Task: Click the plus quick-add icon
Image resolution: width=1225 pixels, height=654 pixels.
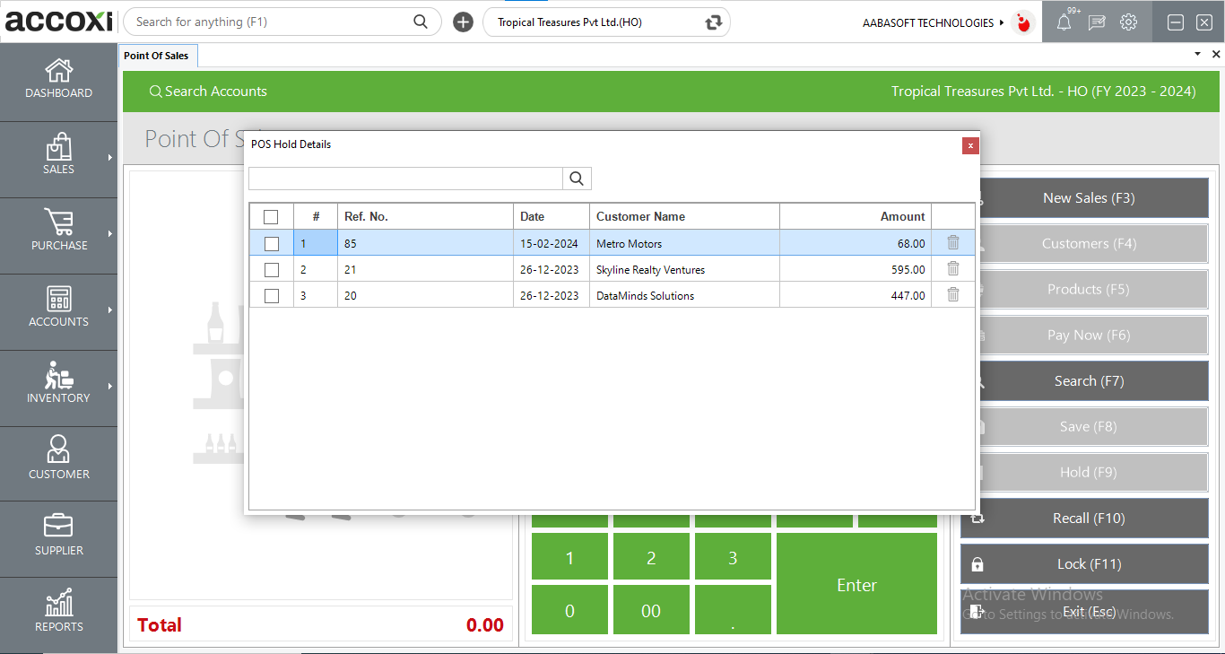Action: click(x=463, y=22)
